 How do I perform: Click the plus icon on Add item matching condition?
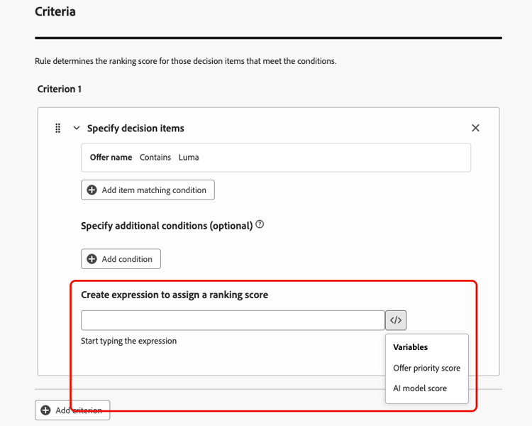(92, 190)
